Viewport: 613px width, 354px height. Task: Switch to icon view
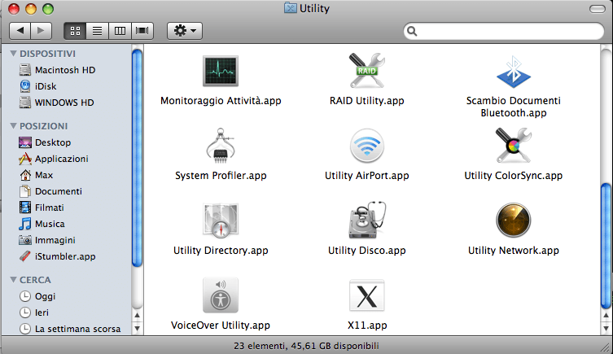point(75,30)
